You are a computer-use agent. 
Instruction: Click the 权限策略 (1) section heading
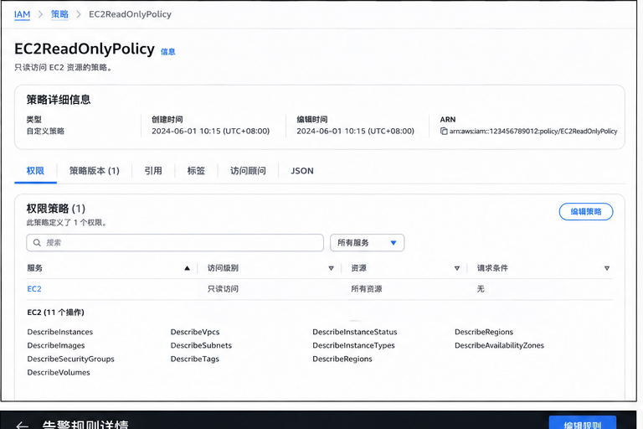tap(56, 209)
